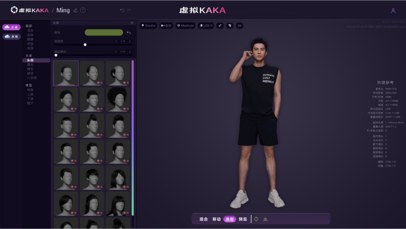
Task: Click the 虚拟KAKA logo at top left
Action: click(30, 10)
